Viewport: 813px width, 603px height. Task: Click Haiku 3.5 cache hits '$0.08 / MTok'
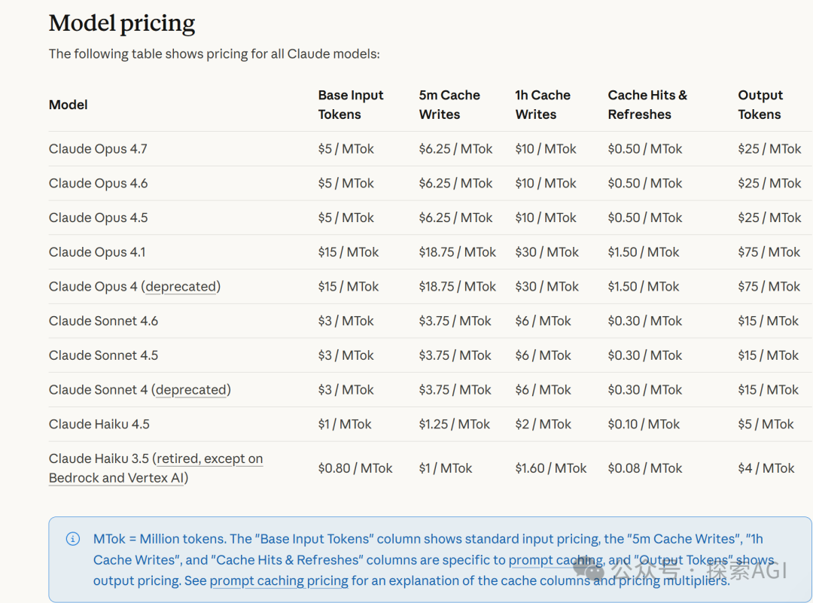pos(645,469)
